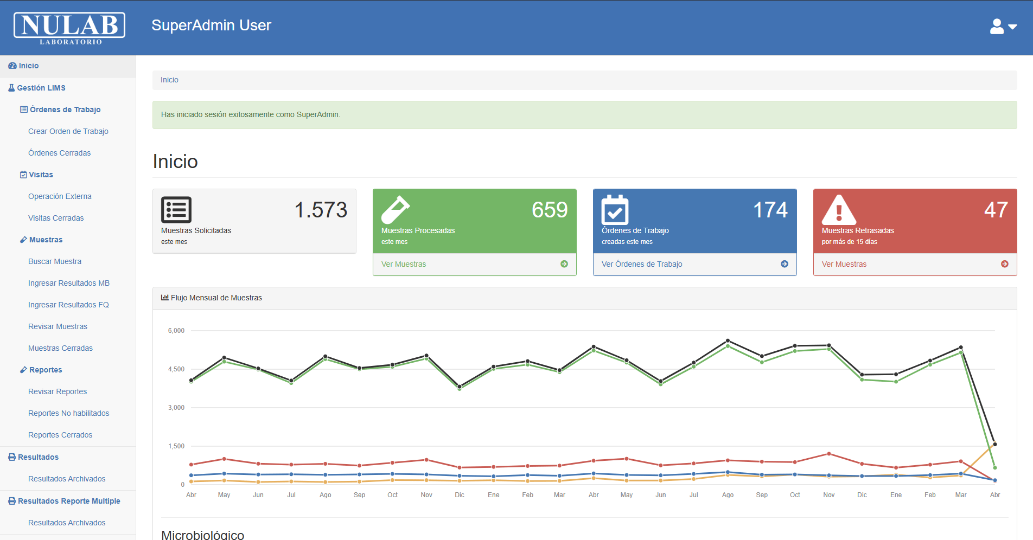
Task: Click the Ver Órdenes de Trabajo link
Action: [x=642, y=264]
